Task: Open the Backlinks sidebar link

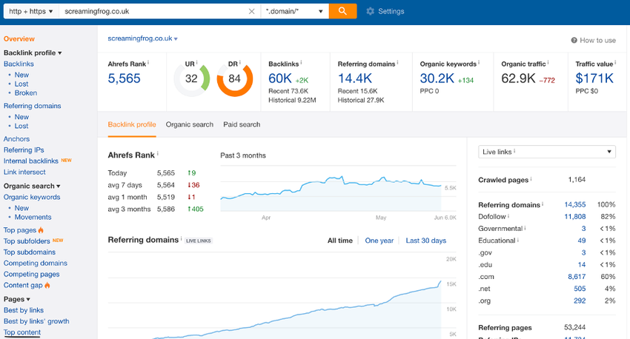Action: [19, 64]
